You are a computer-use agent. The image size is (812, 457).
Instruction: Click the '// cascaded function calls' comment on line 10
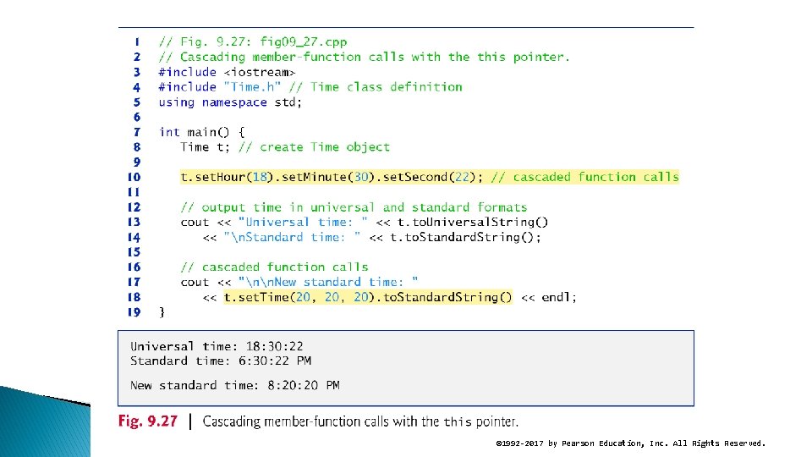click(x=584, y=177)
